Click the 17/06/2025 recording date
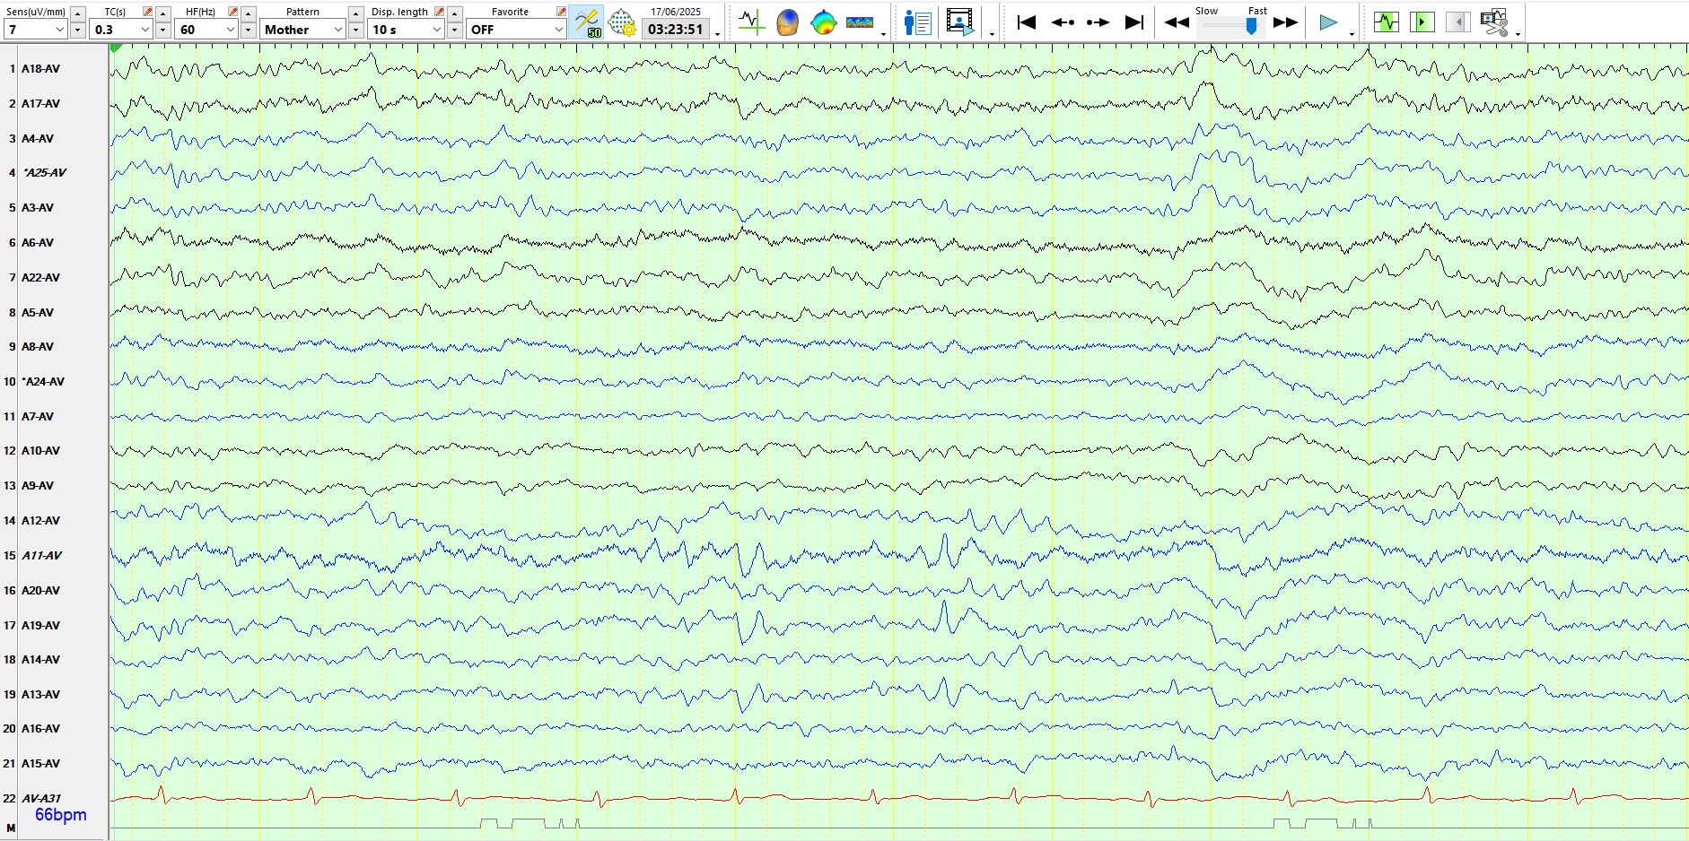The width and height of the screenshot is (1689, 841). click(676, 12)
